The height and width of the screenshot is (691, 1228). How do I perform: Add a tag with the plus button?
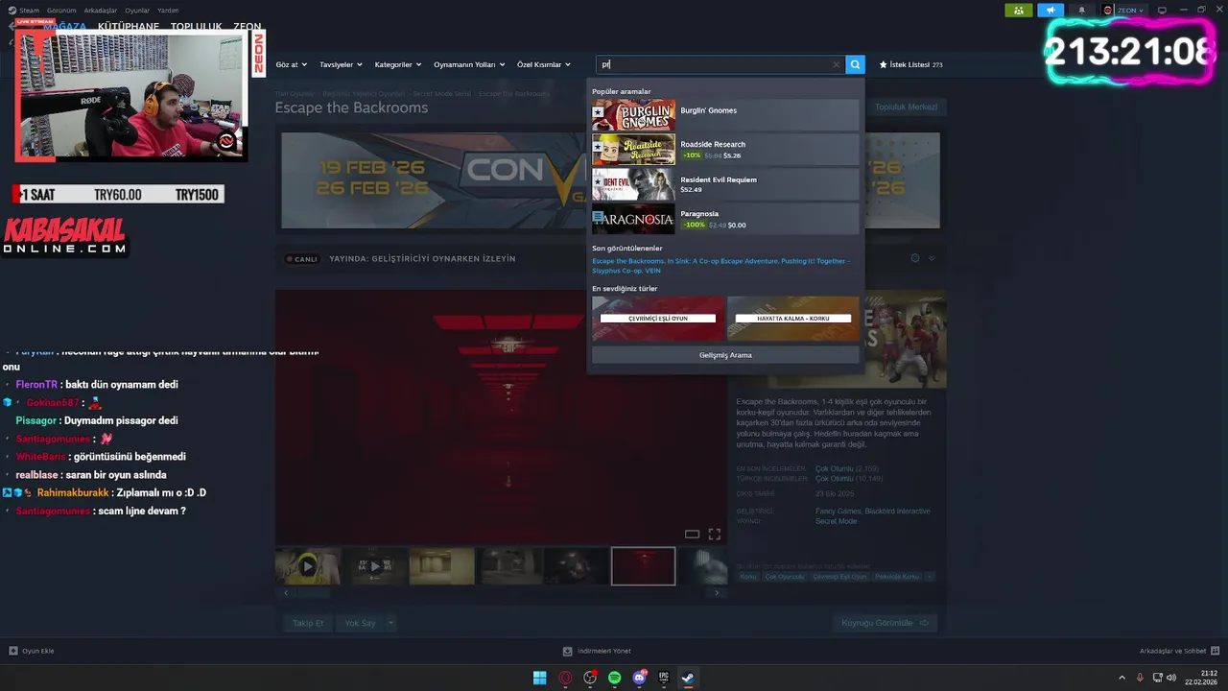930,577
